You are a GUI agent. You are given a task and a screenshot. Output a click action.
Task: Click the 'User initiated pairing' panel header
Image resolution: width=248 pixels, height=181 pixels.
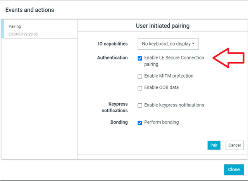pyautogui.click(x=163, y=26)
